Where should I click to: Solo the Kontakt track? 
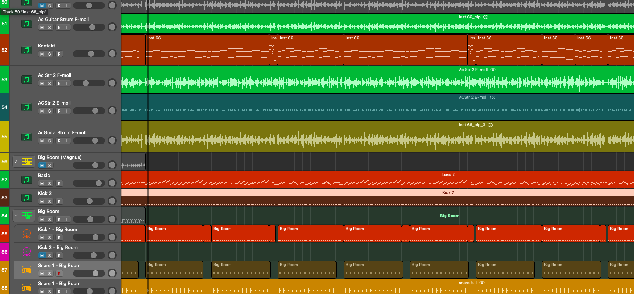[x=50, y=54]
